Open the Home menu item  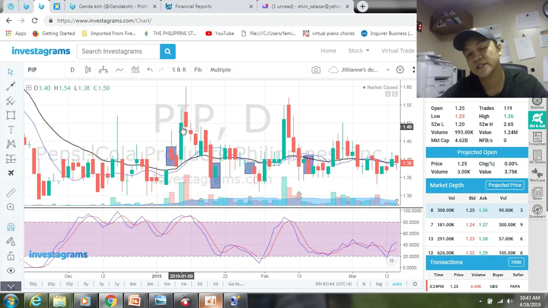328,50
